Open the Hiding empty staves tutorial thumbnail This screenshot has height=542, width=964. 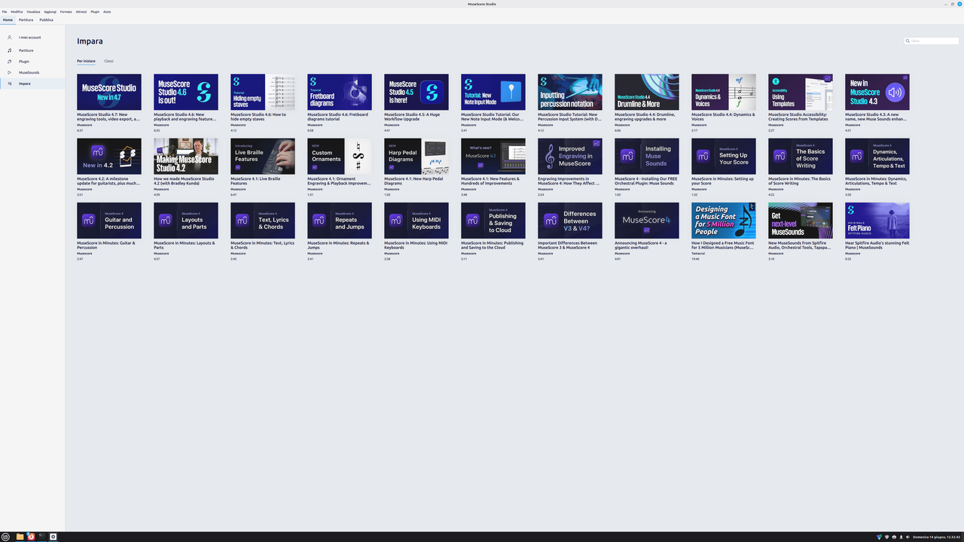(x=263, y=92)
